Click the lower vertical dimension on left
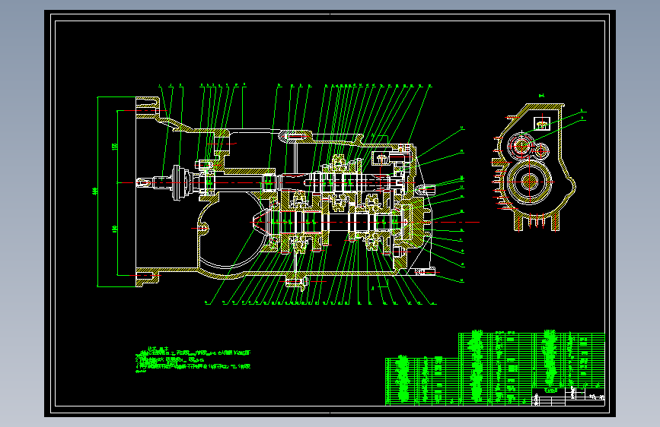 click(x=114, y=229)
